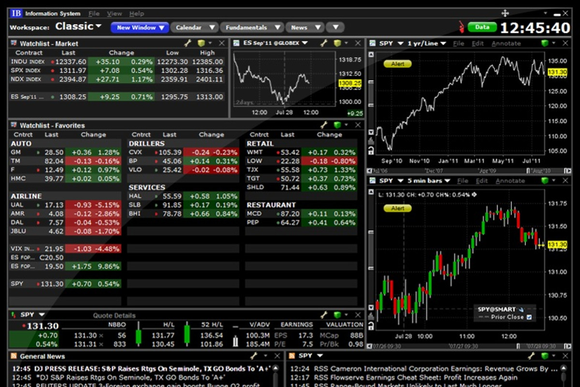Open the File menu in main menu bar
580x387 pixels.
pos(94,14)
